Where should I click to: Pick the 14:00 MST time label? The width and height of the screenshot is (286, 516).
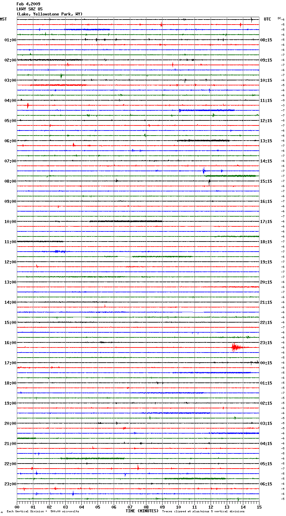(x=10, y=302)
